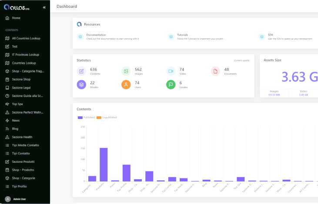This screenshot has width=318, height=204.
Task: Click the SDK resource icon
Action: click(261, 37)
